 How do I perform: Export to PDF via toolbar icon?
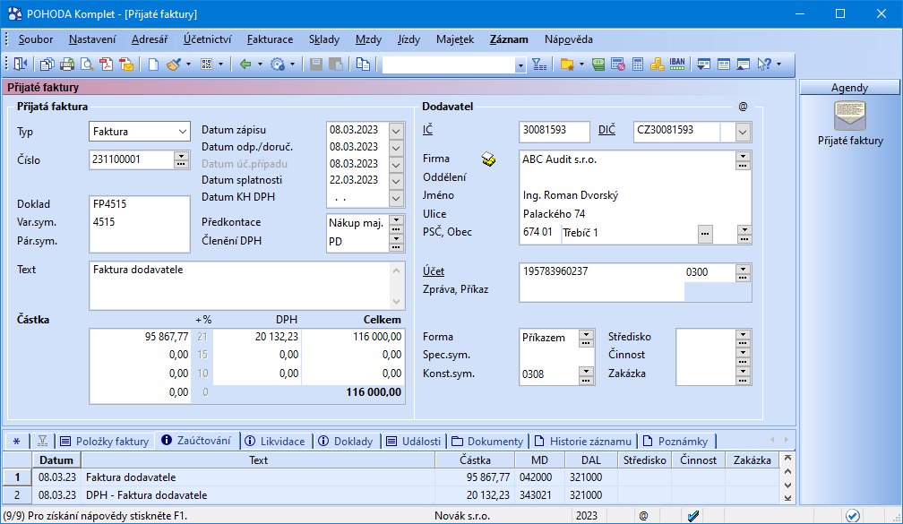pos(107,64)
